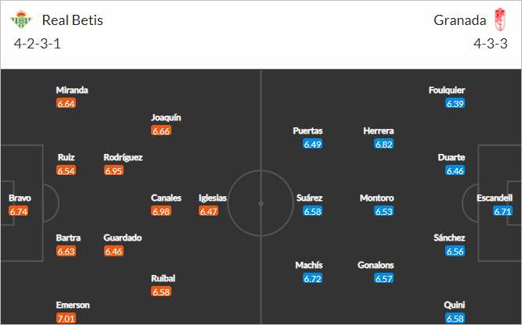This screenshot has height=325, width=522.
Task: Click Bravo's 6.74 rating badge
Action: (x=19, y=211)
